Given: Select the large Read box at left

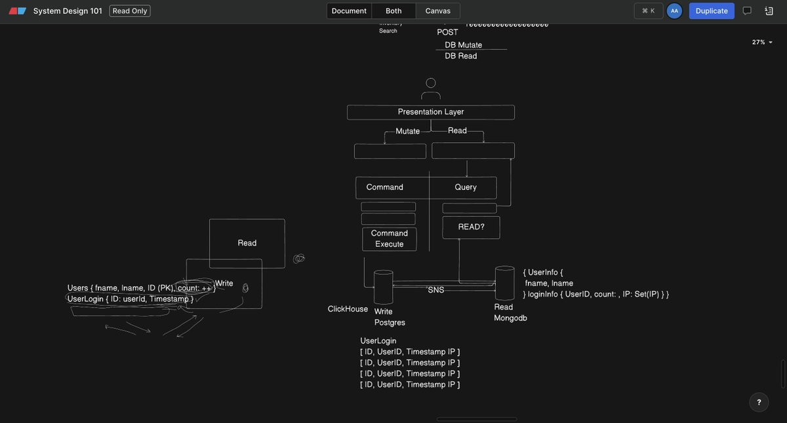Looking at the screenshot, I should (x=247, y=244).
